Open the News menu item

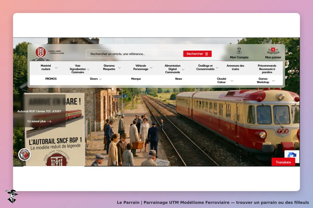click(179, 79)
